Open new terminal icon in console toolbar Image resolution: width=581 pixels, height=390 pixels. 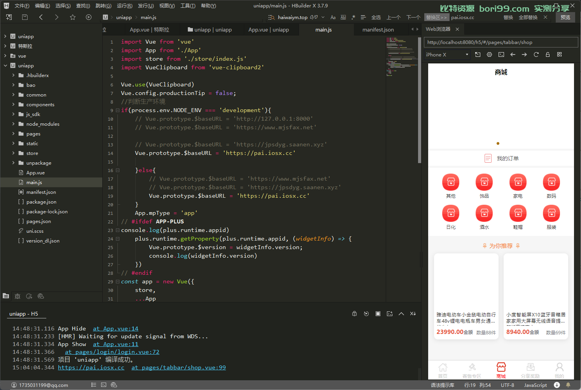(x=390, y=314)
